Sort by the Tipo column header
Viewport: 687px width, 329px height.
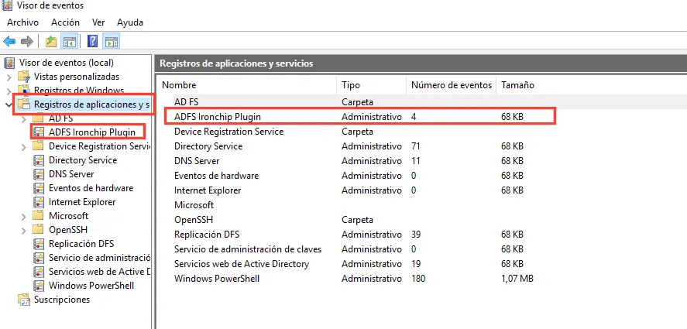(x=372, y=85)
